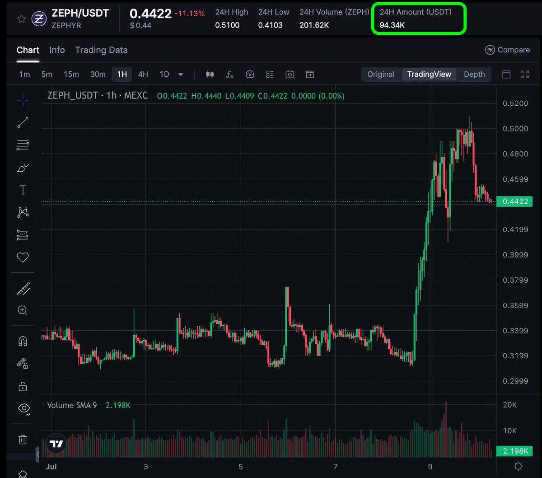Click the 2.198K volume axis tag
This screenshot has width=542, height=478.
(x=515, y=451)
